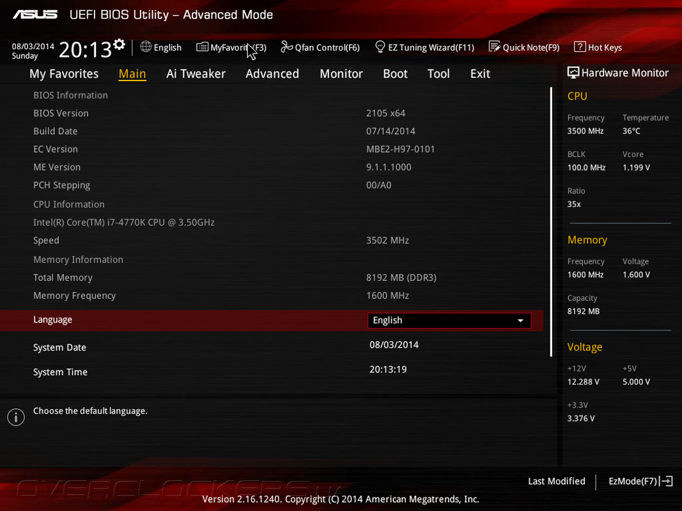Click the PCH Stepping value 00/A0
The image size is (682, 511).
coord(379,185)
